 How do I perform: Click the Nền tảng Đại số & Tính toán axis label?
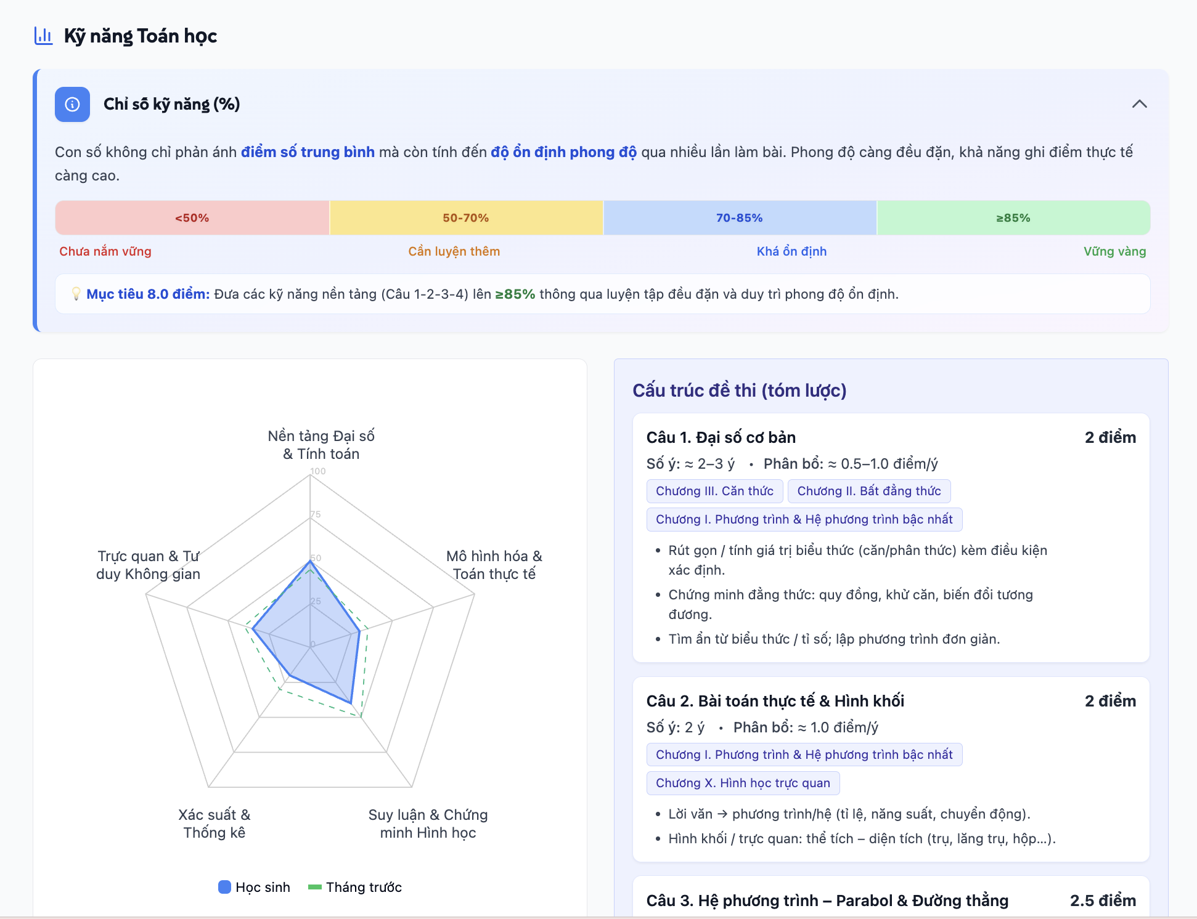[x=321, y=445]
